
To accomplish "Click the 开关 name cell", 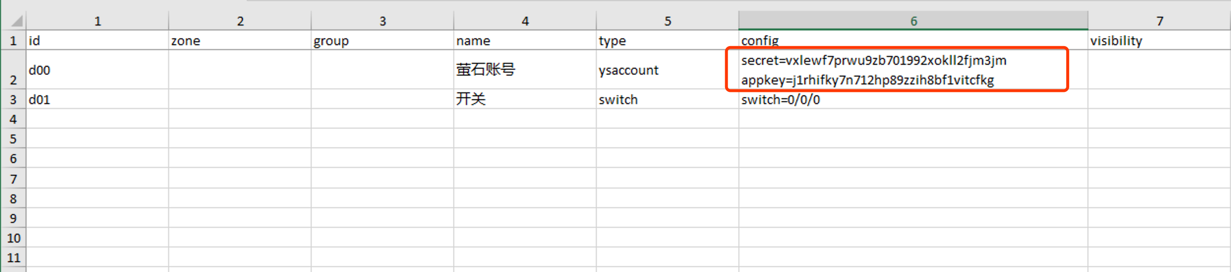I will click(x=525, y=99).
